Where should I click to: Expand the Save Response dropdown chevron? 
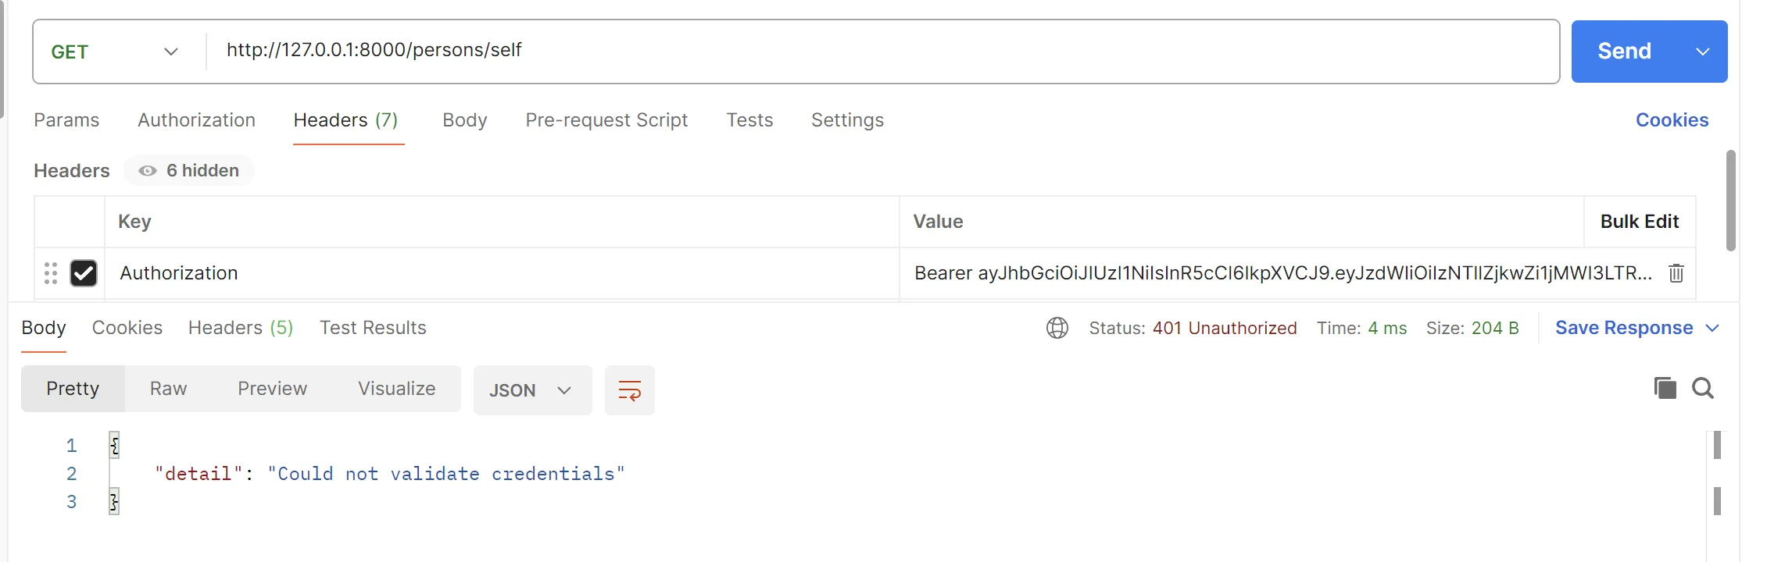click(1712, 328)
